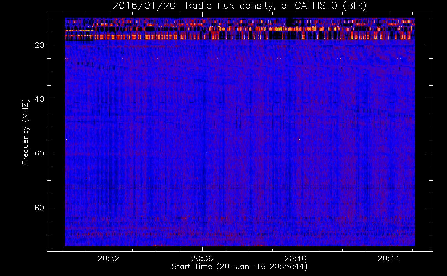Click the 40 frequency tick label

[x=40, y=99]
